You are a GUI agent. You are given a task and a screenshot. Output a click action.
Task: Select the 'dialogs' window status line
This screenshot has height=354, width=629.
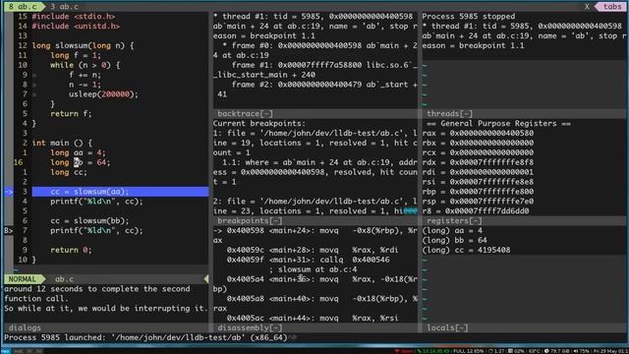106,327
